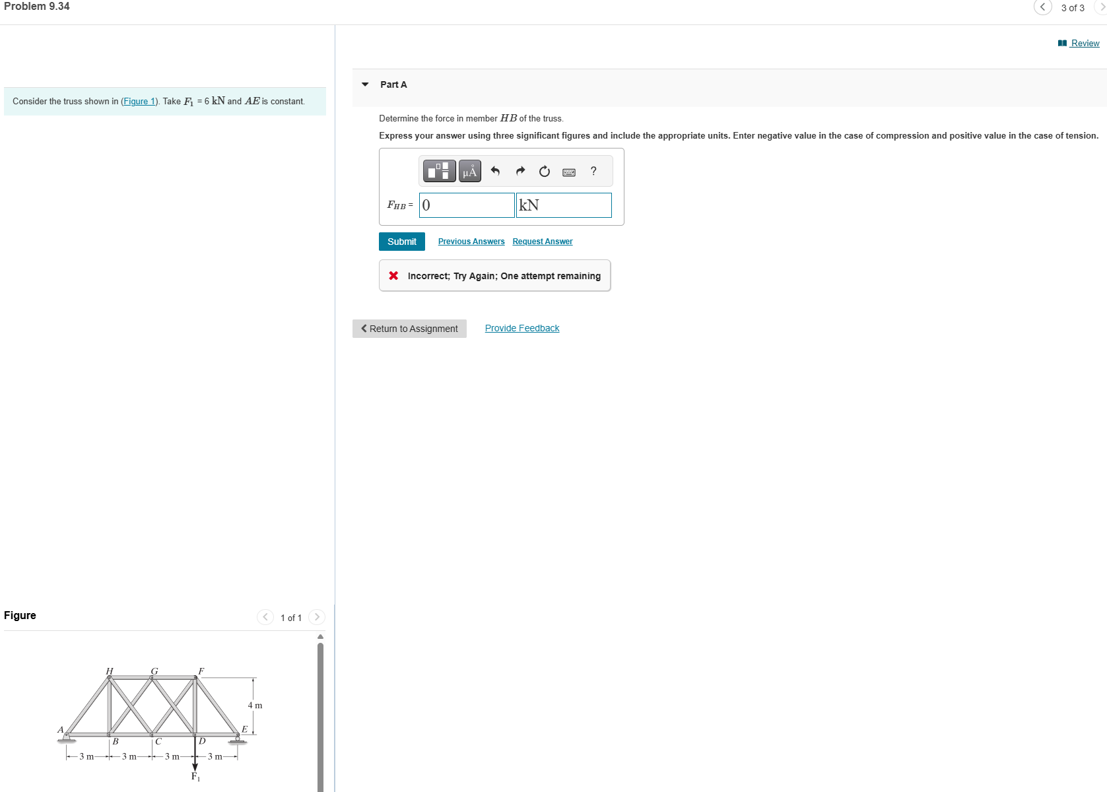1107x792 pixels.
Task: Click the kN units input field
Action: click(x=564, y=205)
